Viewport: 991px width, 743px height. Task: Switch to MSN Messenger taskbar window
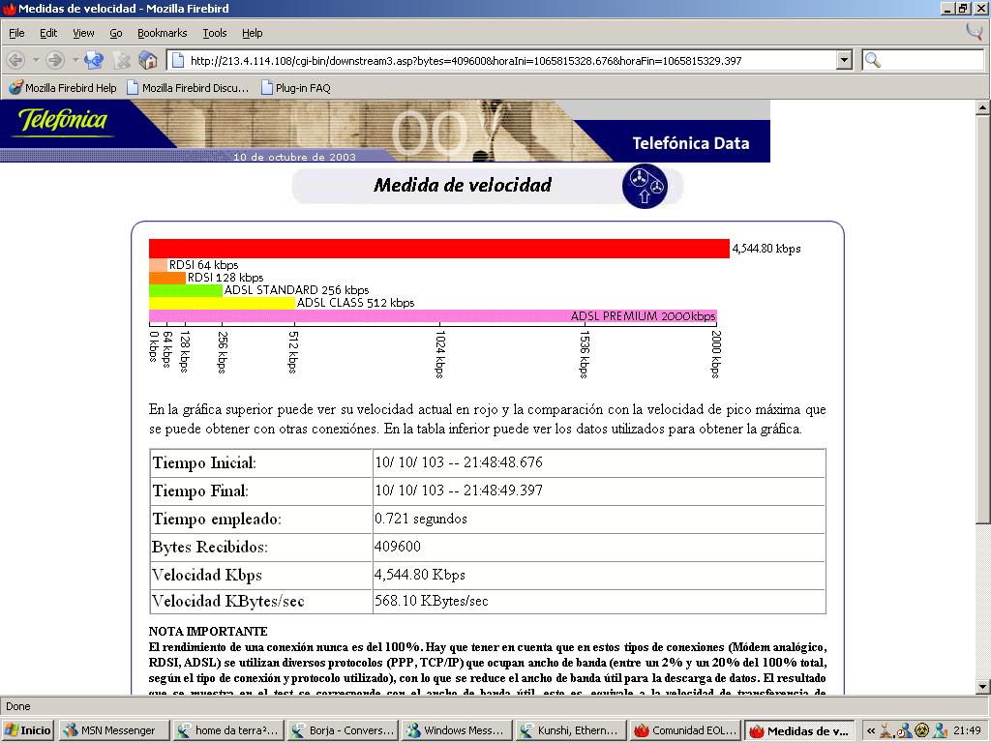click(114, 730)
